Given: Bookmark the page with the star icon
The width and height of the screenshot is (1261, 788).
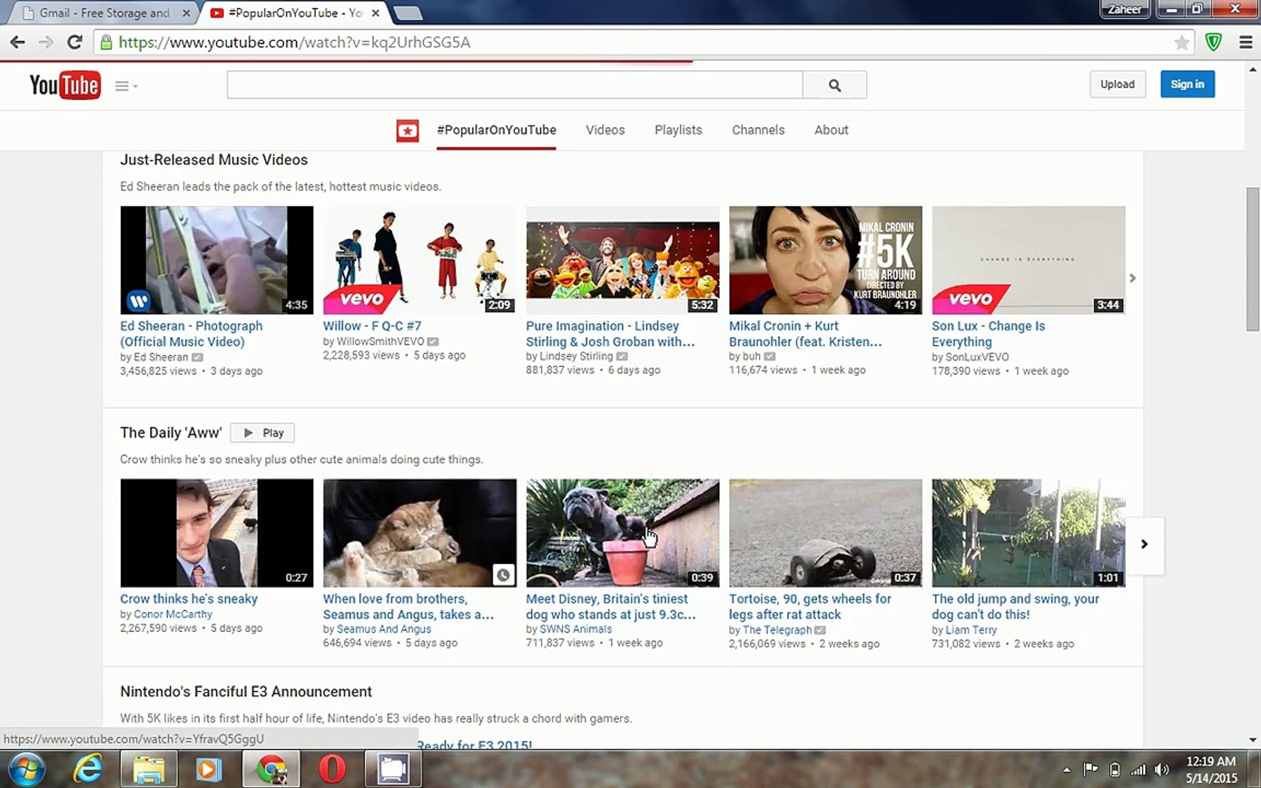Looking at the screenshot, I should 1182,42.
